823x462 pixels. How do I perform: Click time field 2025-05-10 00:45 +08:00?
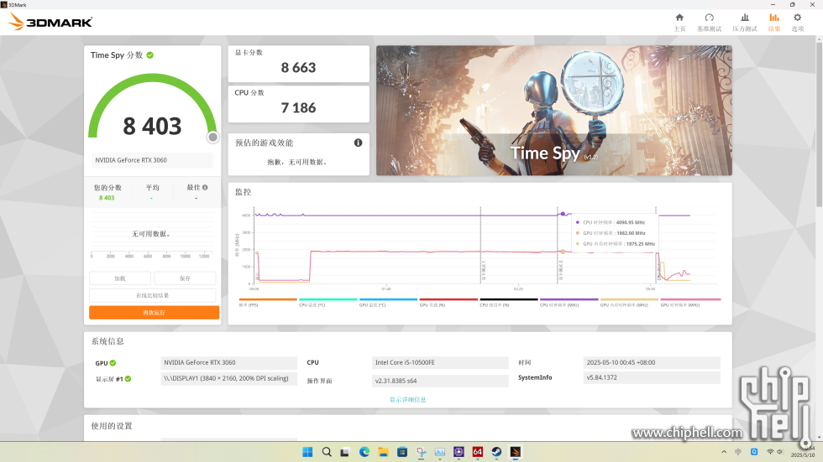click(652, 362)
